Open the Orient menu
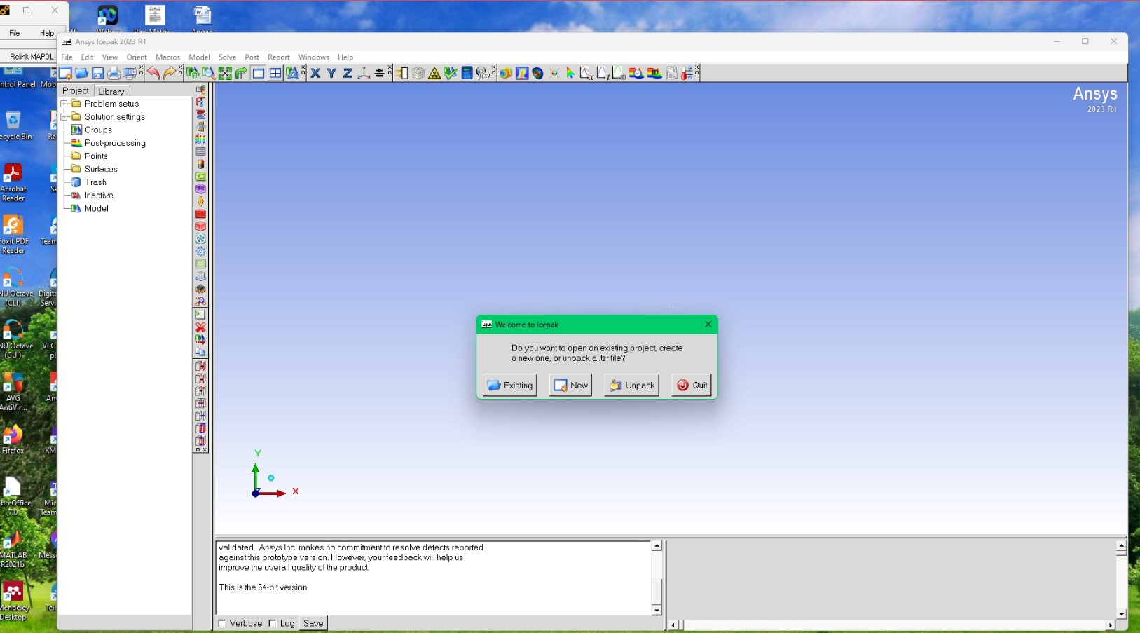Screen dimensions: 1140x633 (137, 57)
